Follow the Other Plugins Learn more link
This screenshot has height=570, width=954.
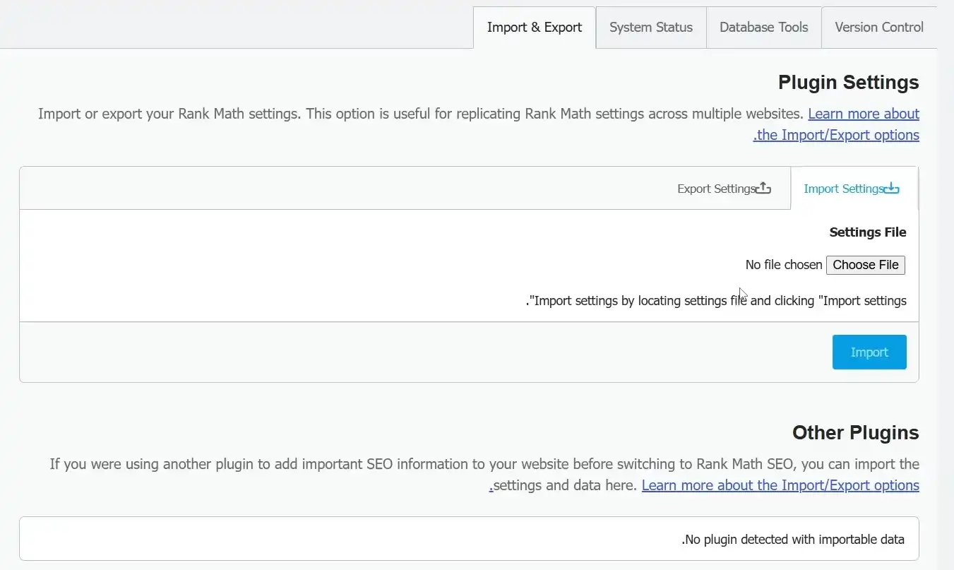click(x=780, y=485)
